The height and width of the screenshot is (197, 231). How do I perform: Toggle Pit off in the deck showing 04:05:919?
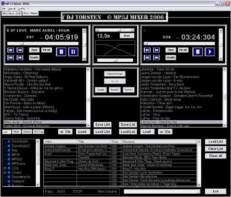point(47,50)
